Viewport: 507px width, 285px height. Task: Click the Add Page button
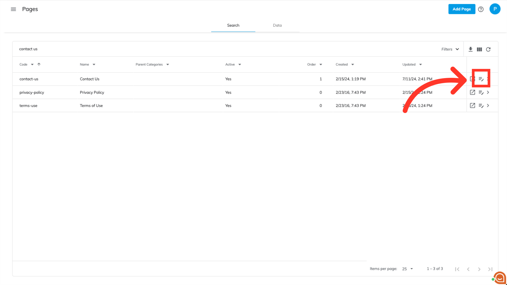pyautogui.click(x=462, y=9)
